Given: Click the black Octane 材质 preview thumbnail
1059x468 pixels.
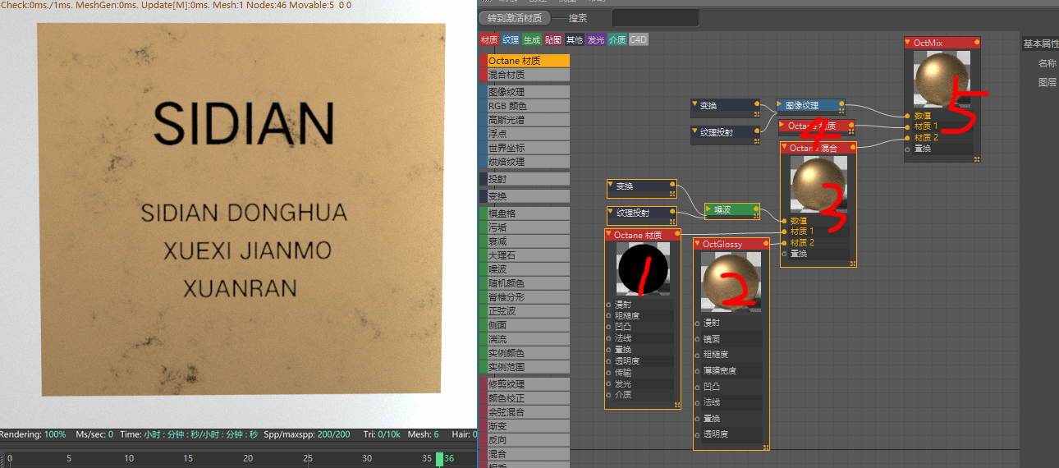Looking at the screenshot, I should click(643, 269).
